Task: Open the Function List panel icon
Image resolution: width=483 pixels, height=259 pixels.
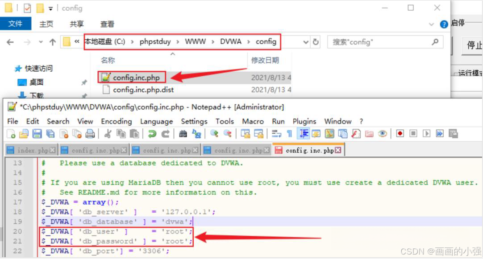Action: tap(356, 134)
